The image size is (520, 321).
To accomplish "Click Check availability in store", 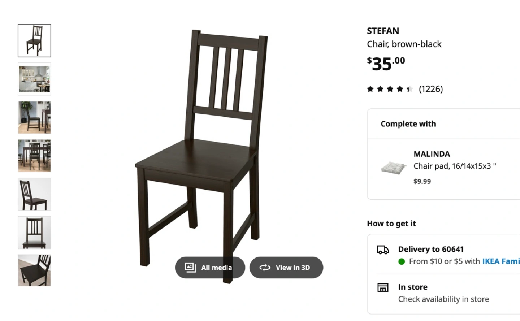I will click(443, 299).
